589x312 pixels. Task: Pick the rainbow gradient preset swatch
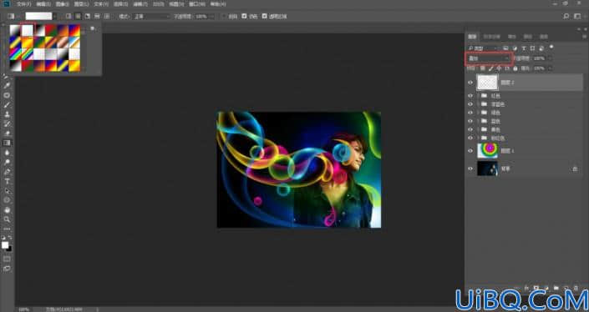tap(16, 54)
